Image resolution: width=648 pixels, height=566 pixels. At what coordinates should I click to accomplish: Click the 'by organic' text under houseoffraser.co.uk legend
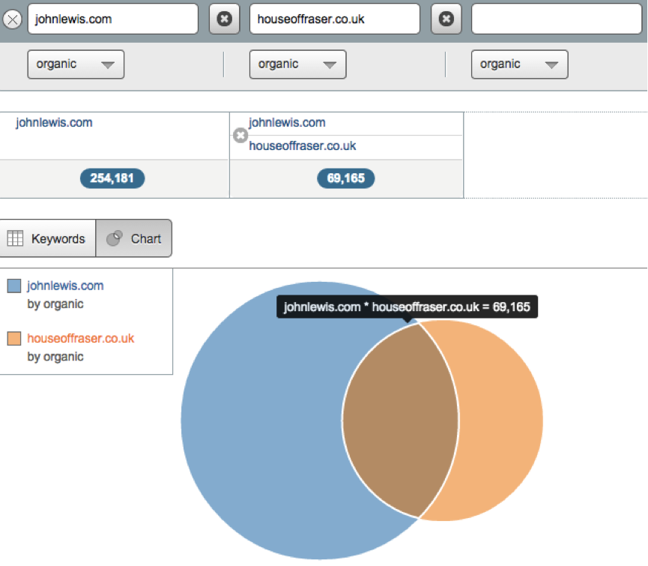[x=55, y=356]
